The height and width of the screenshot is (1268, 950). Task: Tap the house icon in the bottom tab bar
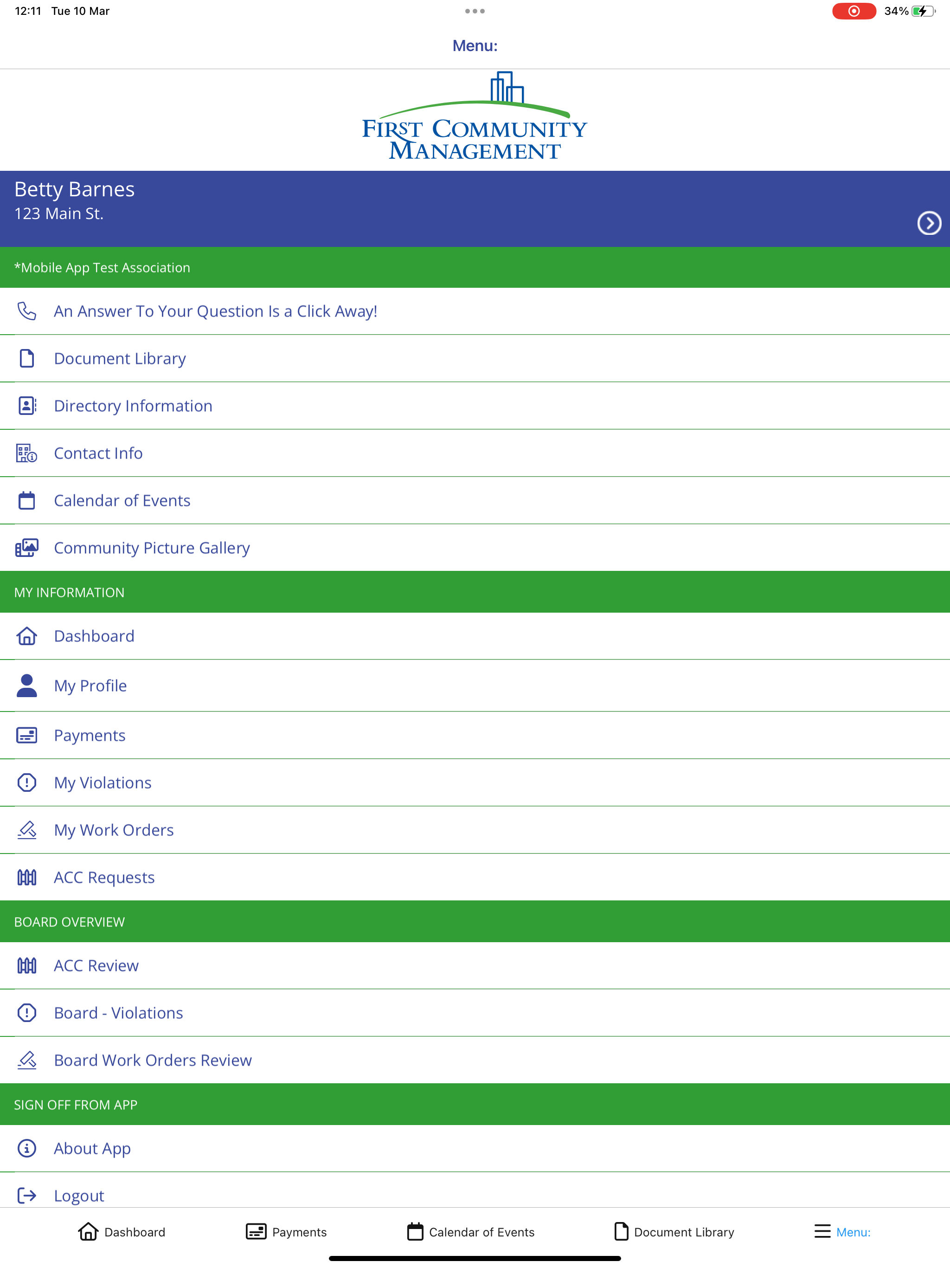coord(88,1231)
